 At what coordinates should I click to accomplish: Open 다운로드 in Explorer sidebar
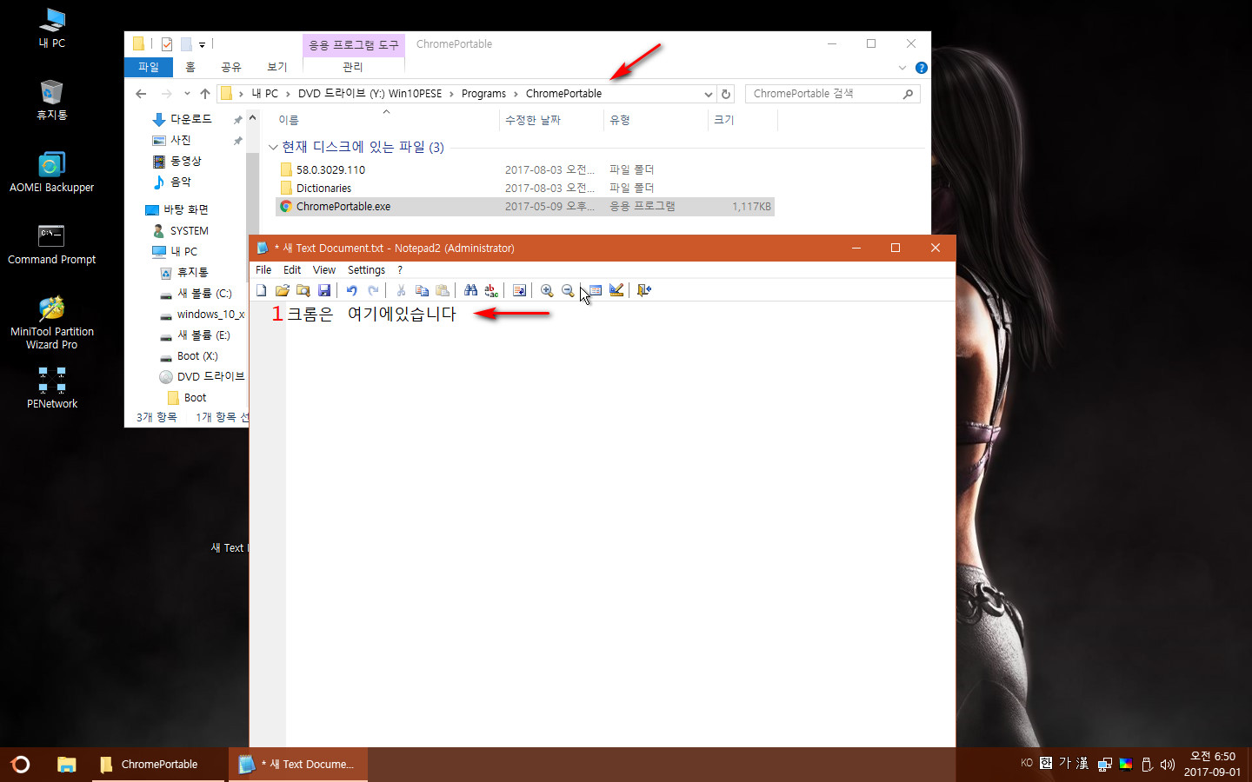tap(190, 119)
